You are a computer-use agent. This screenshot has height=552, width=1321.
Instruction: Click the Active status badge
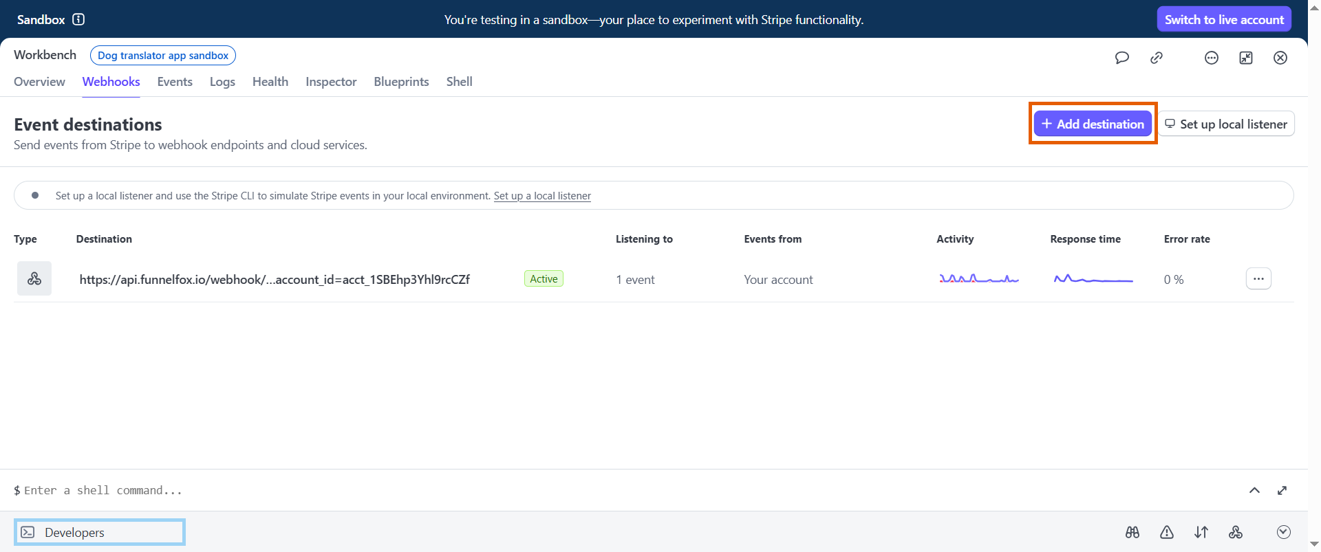[x=544, y=278]
